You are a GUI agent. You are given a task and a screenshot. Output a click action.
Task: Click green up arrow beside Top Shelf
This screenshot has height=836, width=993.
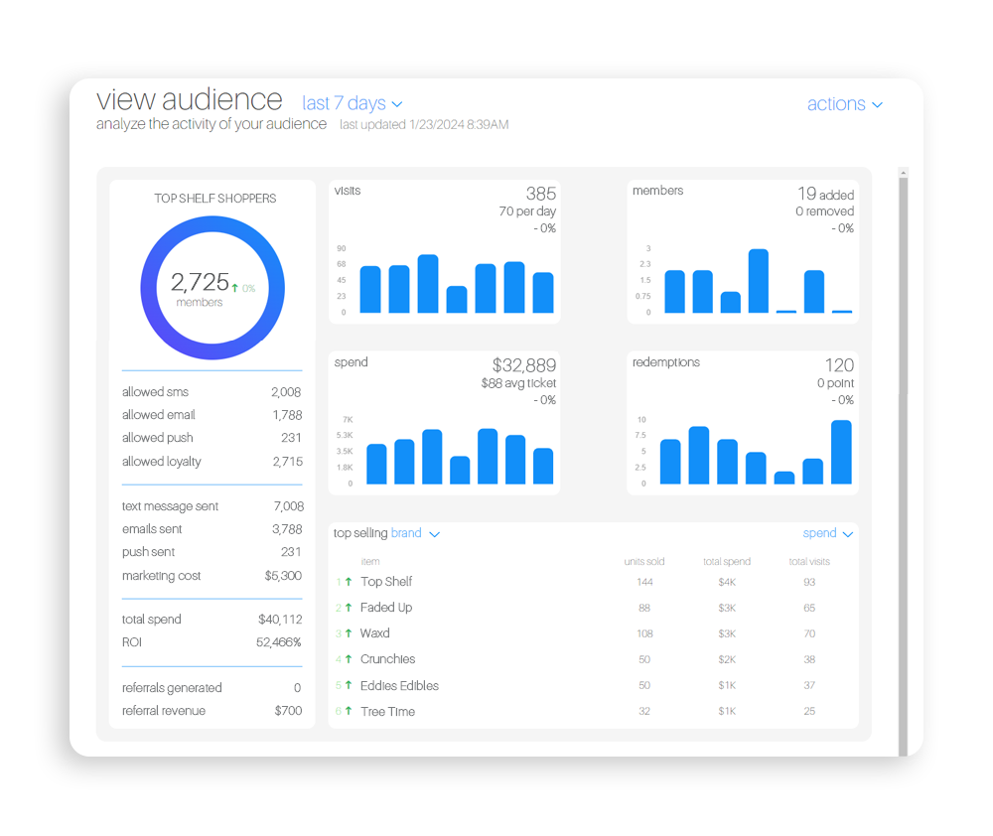point(349,582)
